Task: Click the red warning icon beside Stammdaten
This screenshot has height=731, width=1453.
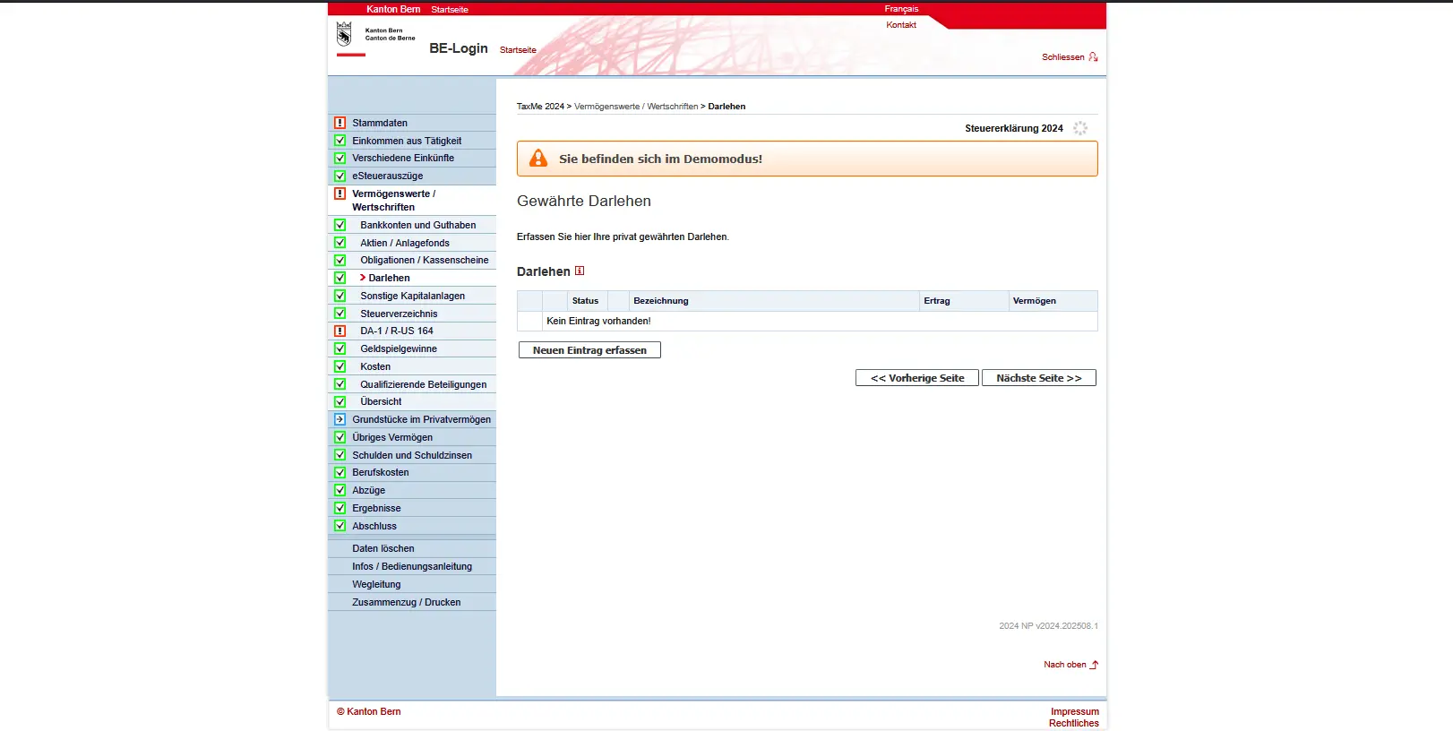Action: tap(340, 123)
